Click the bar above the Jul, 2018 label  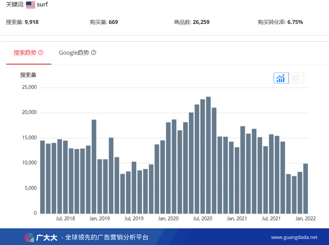pos(65,177)
